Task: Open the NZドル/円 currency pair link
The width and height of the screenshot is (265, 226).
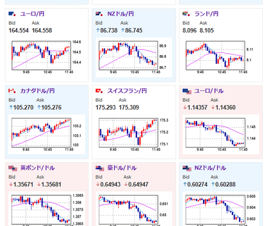Action: 120,14
